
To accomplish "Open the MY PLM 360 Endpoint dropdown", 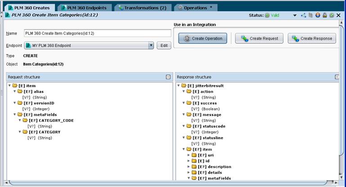I will point(151,45).
